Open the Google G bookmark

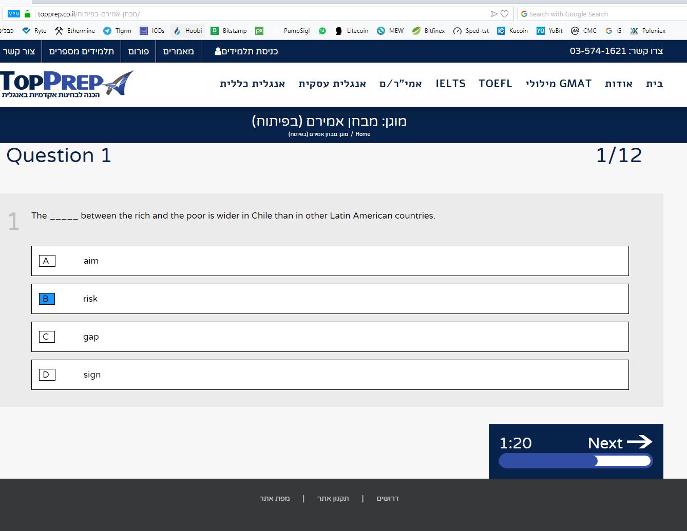click(x=613, y=31)
